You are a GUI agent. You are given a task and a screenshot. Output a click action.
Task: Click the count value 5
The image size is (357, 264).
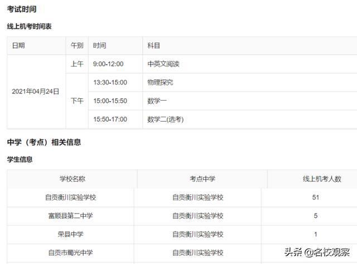coord(316,216)
